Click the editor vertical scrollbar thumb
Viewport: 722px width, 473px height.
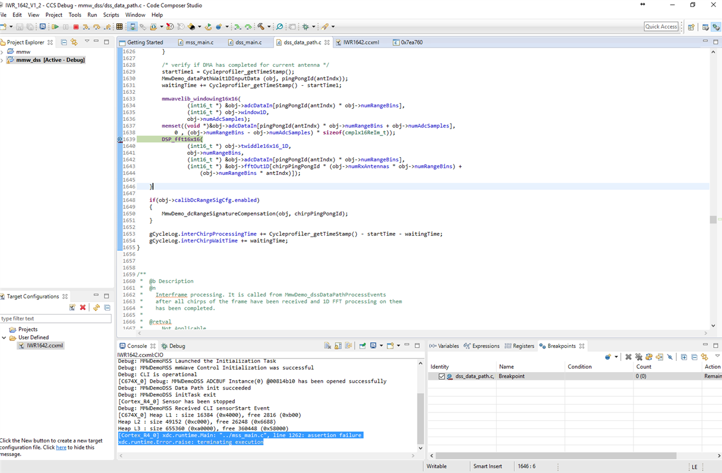(x=713, y=219)
